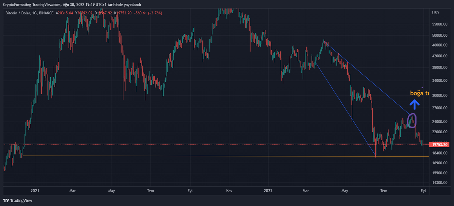The image size is (454, 206).
Task: Click the 38000.00 price axis label
Action: (440, 68)
